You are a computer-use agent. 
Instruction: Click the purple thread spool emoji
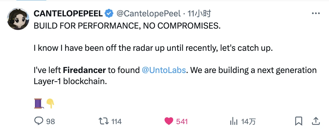[38, 104]
